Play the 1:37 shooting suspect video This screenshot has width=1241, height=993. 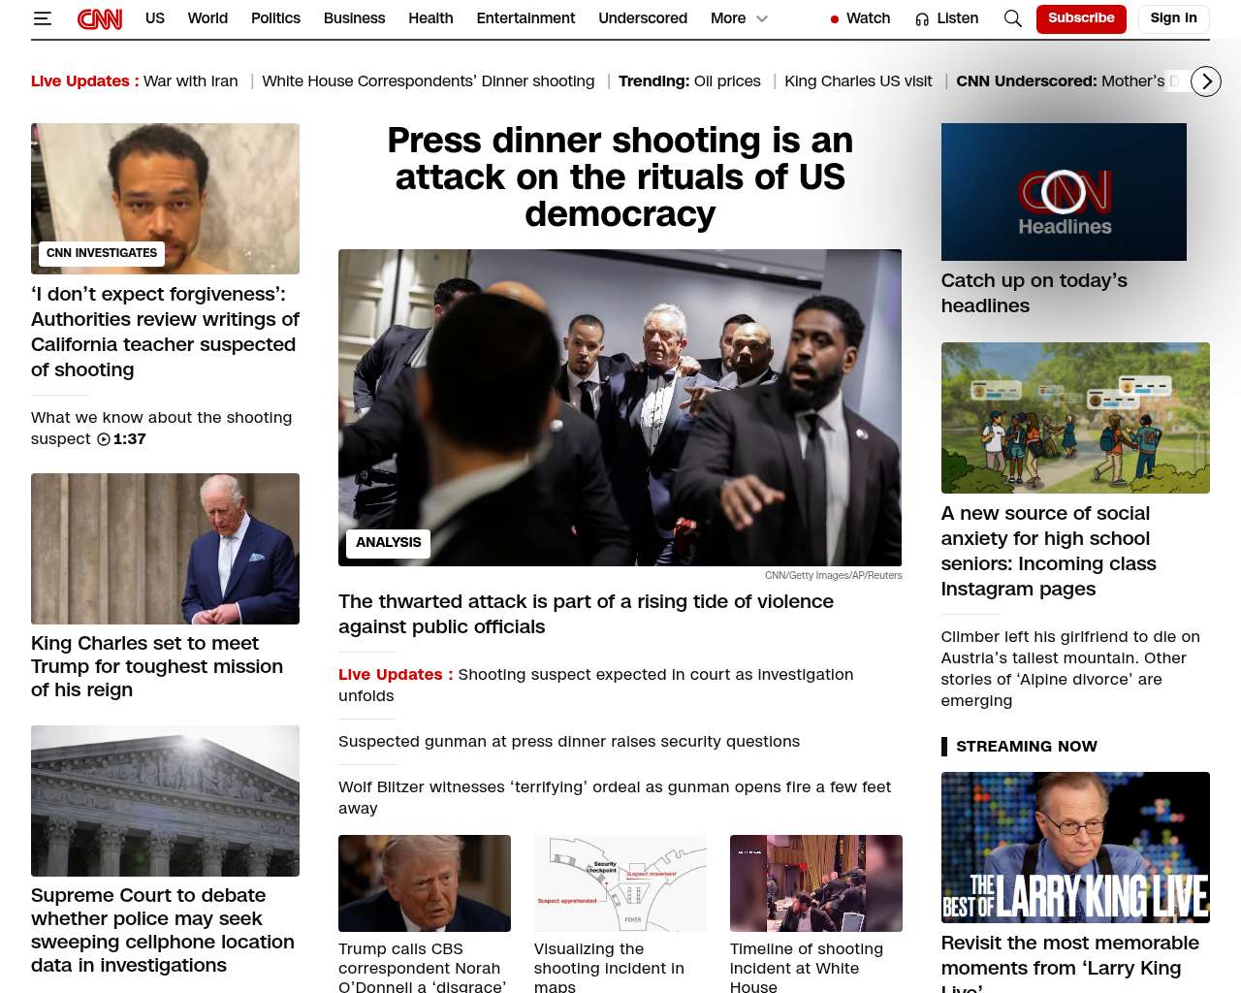coord(104,439)
